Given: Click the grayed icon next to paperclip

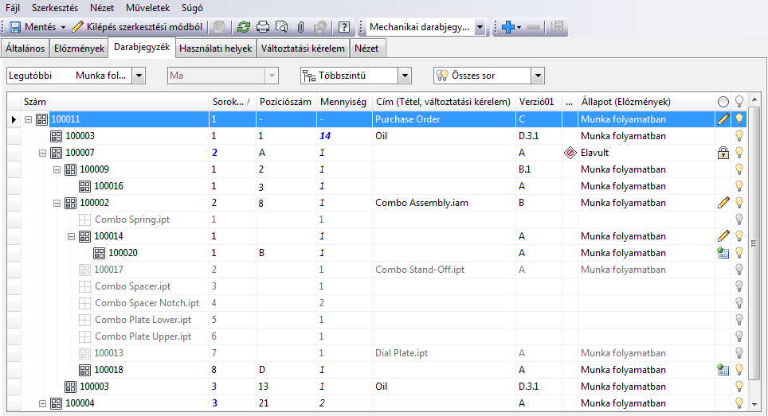Looking at the screenshot, I should [x=320, y=27].
